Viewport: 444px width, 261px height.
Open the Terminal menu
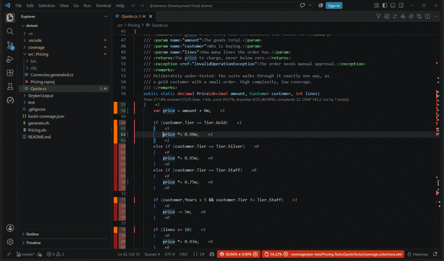click(103, 6)
